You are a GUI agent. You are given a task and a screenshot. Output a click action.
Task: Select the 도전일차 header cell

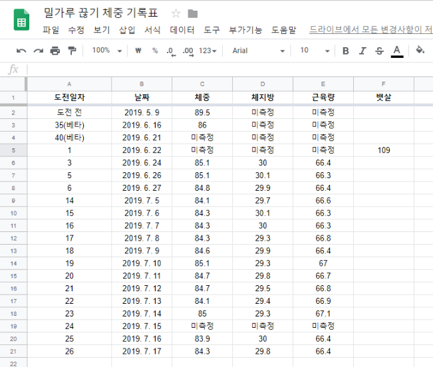69,98
